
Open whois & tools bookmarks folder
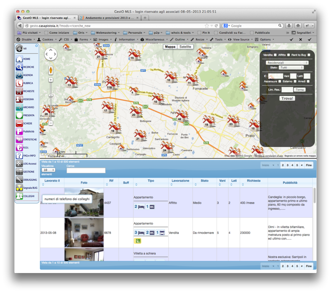(x=180, y=32)
